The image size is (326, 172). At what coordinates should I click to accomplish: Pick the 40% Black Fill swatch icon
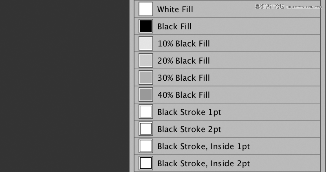(x=146, y=95)
